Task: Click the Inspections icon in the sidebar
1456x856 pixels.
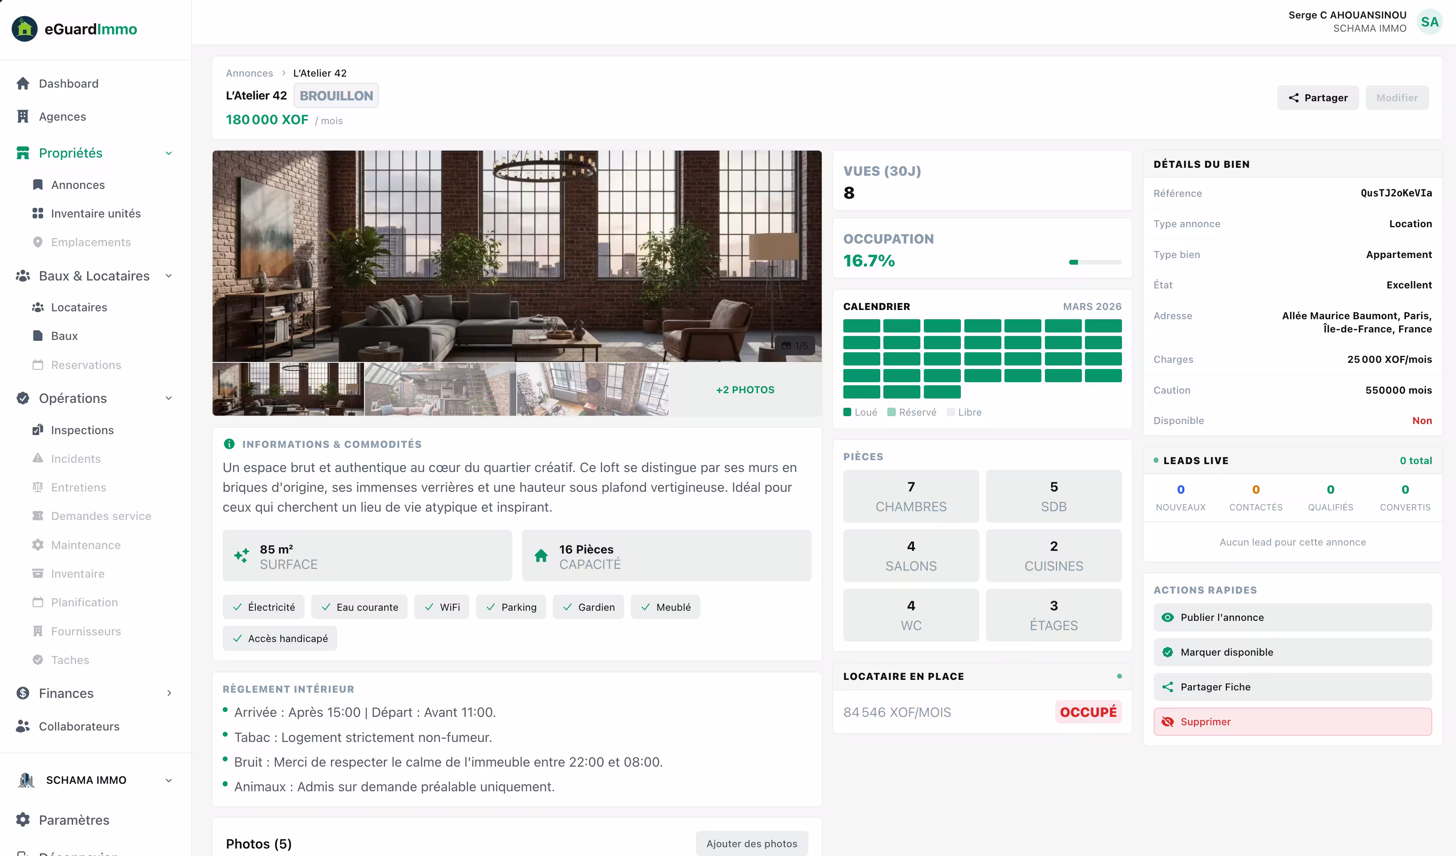Action: tap(37, 429)
